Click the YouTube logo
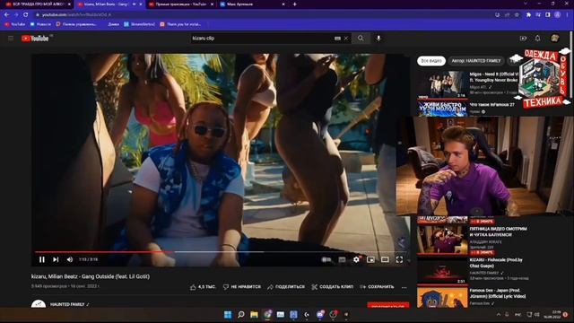The height and width of the screenshot is (323, 574). [35, 39]
